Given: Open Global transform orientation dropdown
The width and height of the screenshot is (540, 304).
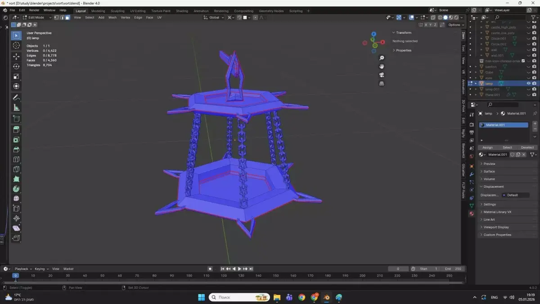Looking at the screenshot, I should pos(214,18).
